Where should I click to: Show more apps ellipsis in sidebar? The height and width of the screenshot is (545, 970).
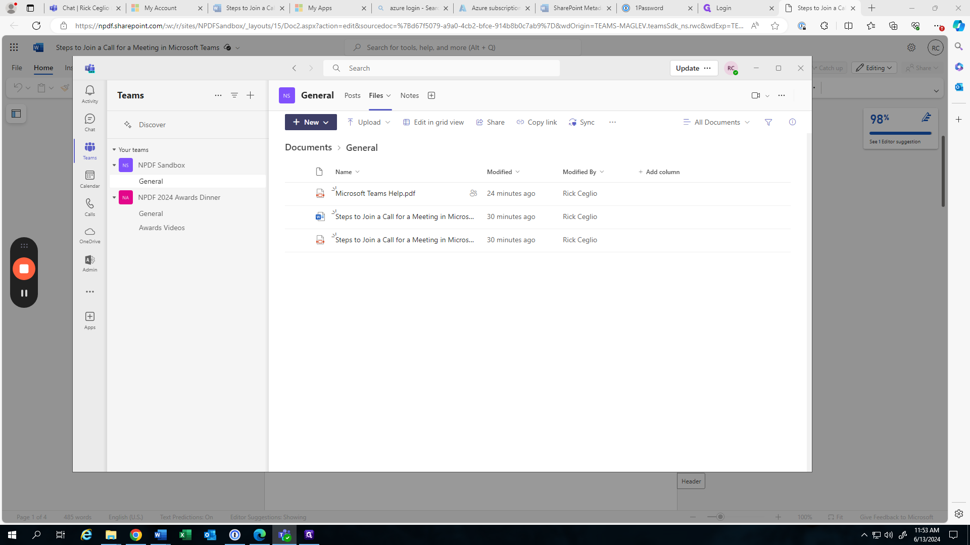(90, 292)
